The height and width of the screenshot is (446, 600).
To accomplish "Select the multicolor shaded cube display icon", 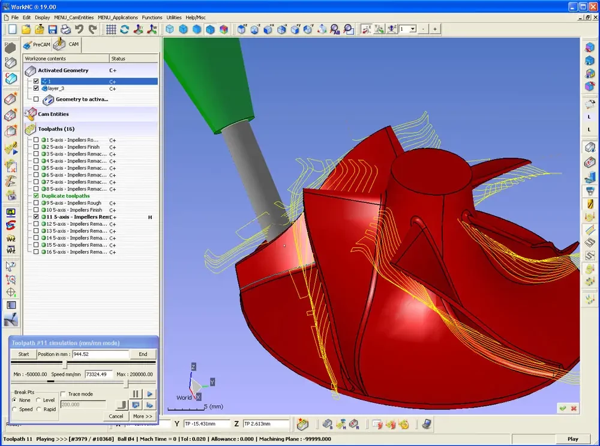I will [224, 29].
